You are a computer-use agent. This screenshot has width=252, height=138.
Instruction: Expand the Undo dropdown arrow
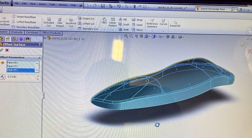(x=123, y=7)
